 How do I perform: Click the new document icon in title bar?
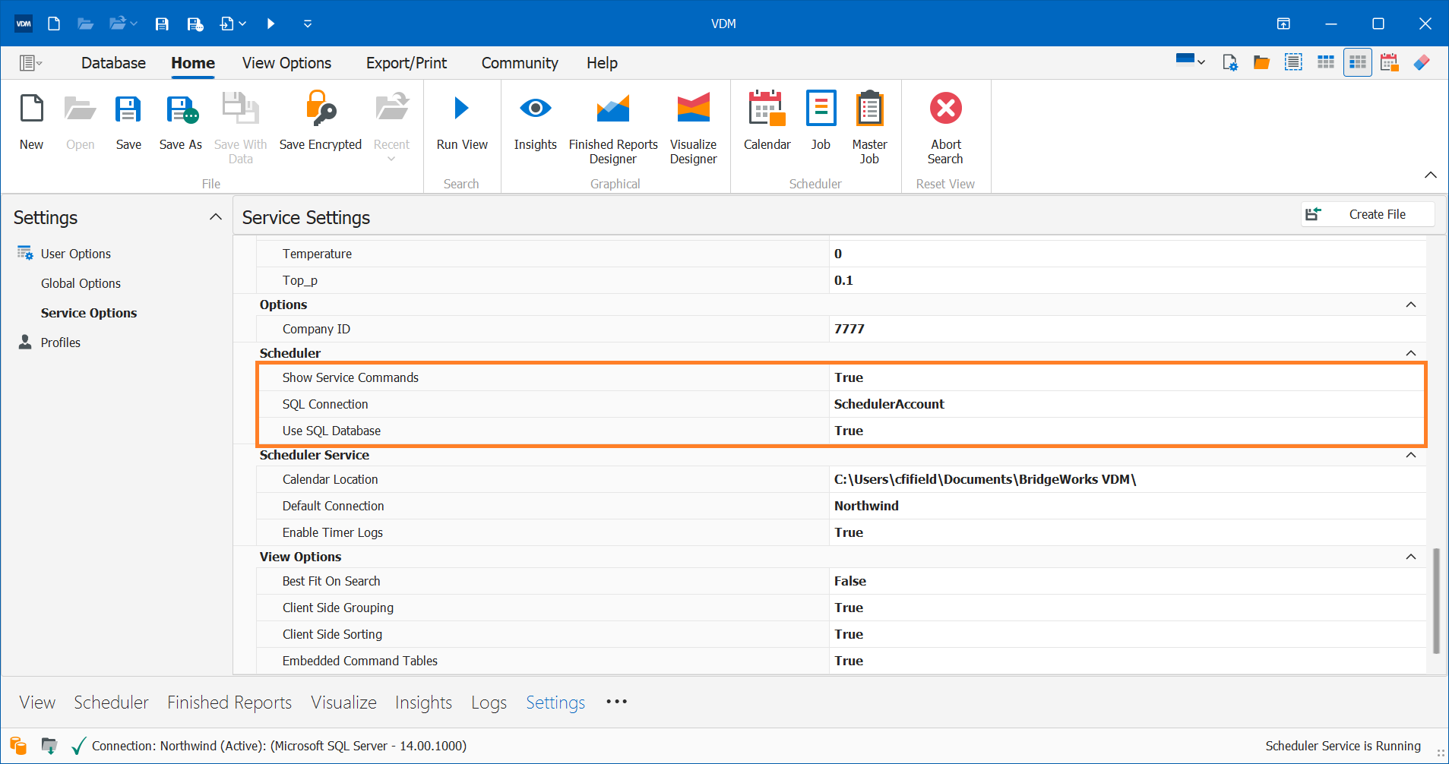click(54, 24)
